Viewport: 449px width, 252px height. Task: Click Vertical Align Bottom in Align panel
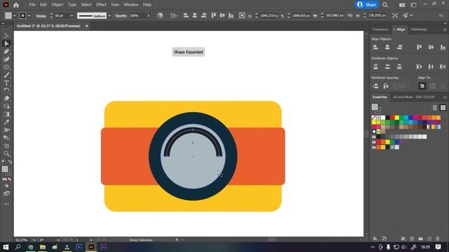coord(443,47)
